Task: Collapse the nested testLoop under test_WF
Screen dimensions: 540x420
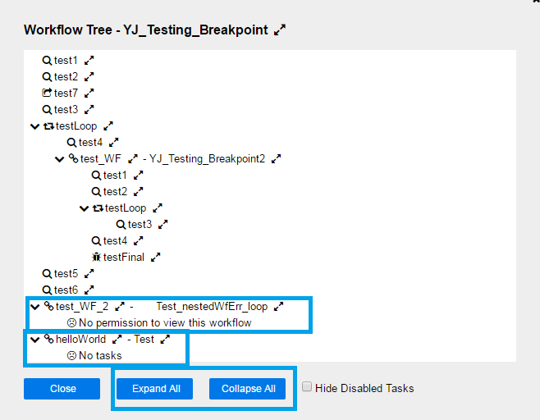Action: point(84,208)
